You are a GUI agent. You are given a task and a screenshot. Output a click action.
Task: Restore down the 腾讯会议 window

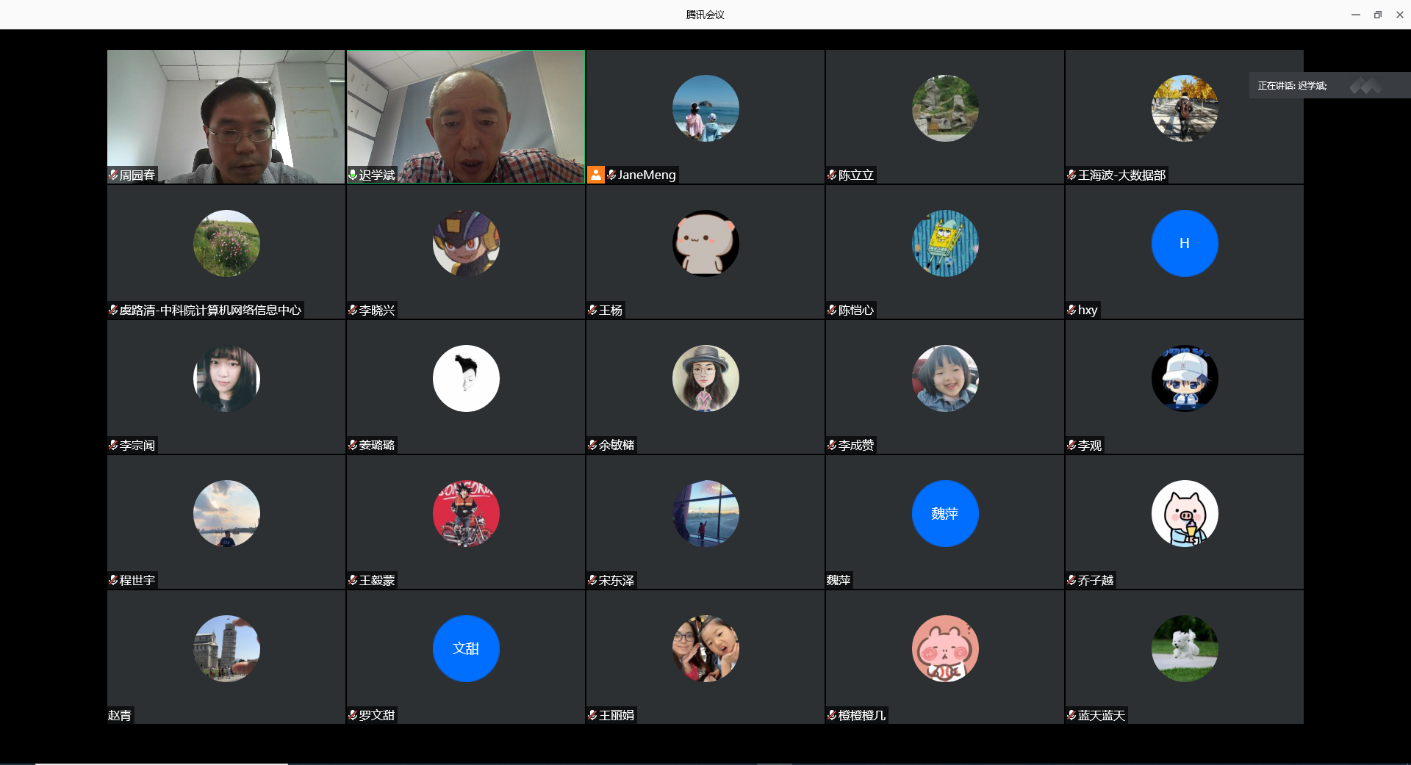click(1377, 15)
